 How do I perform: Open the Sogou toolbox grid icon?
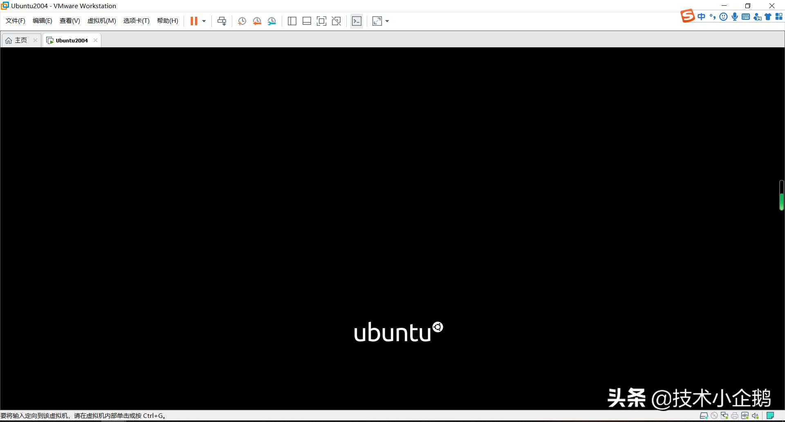tap(779, 17)
